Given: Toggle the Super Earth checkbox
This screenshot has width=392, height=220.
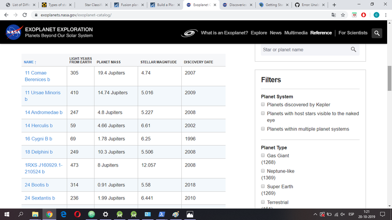Looking at the screenshot, I should 263,187.
